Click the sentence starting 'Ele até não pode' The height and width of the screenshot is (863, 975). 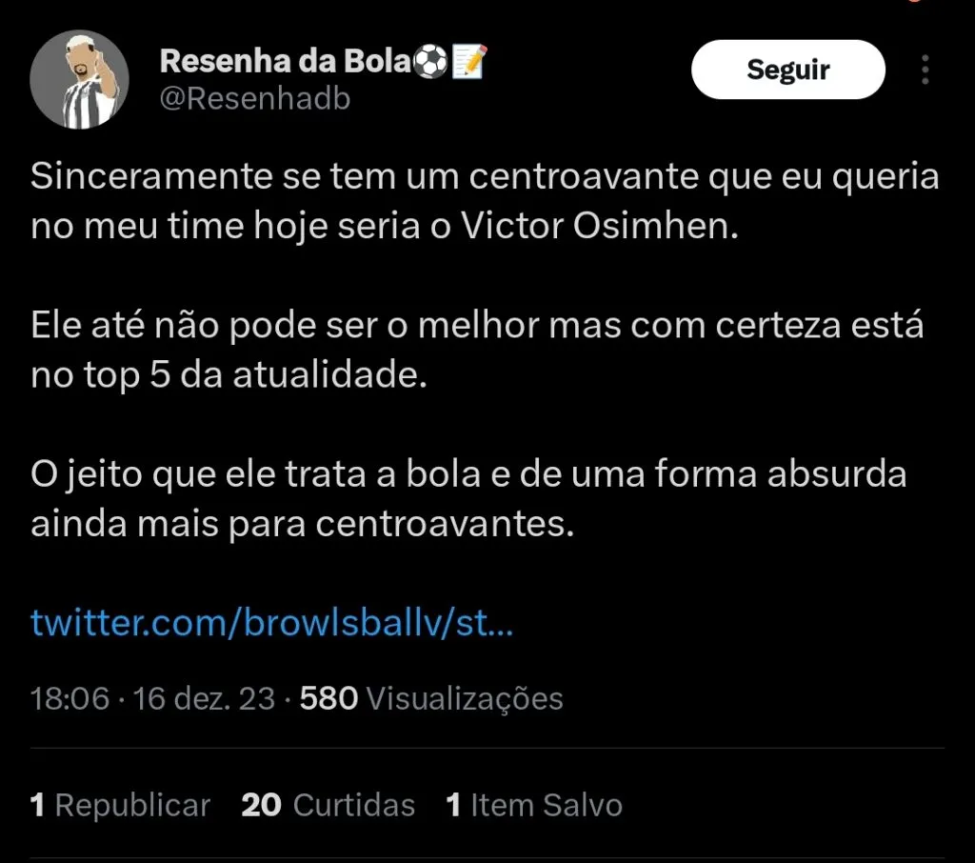click(476, 326)
